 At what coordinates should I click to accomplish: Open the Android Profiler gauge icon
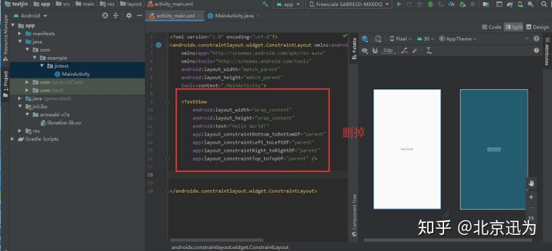(451, 4)
